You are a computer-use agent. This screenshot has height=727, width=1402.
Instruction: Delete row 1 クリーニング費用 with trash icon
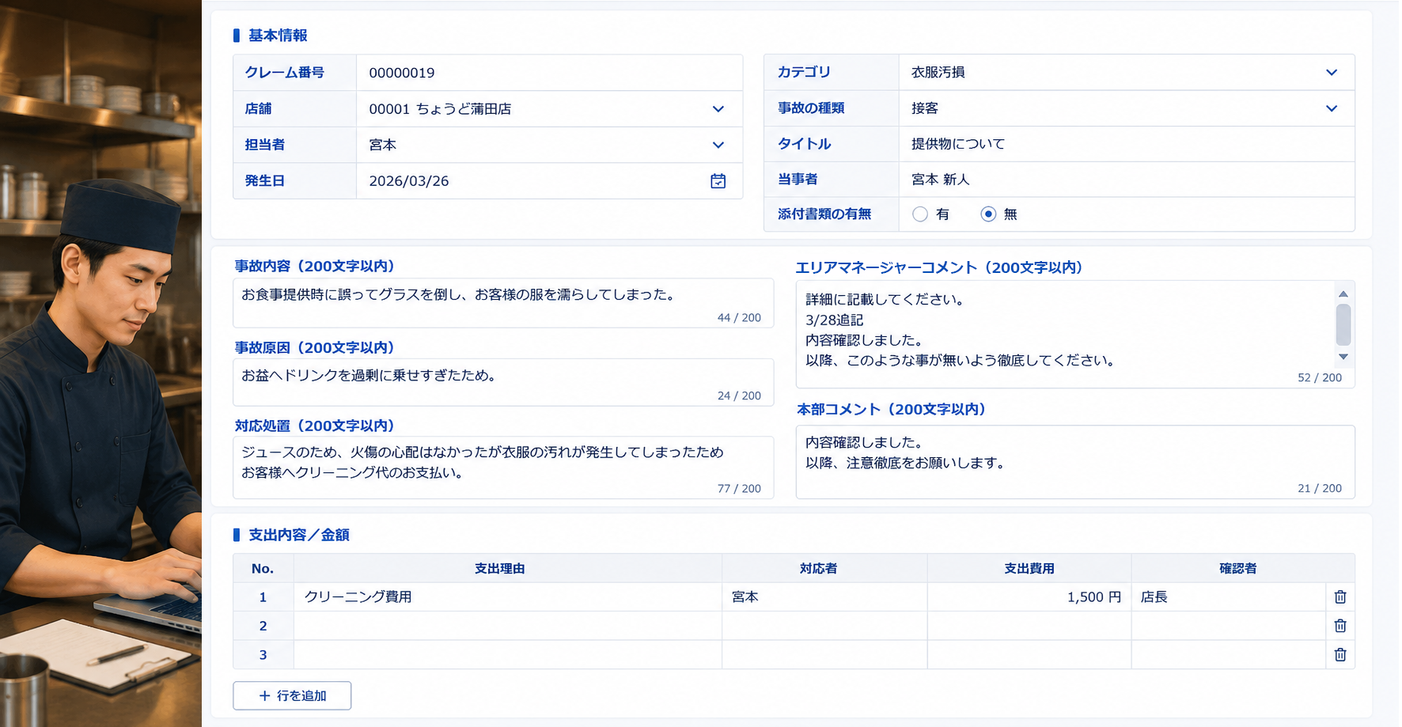coord(1340,597)
